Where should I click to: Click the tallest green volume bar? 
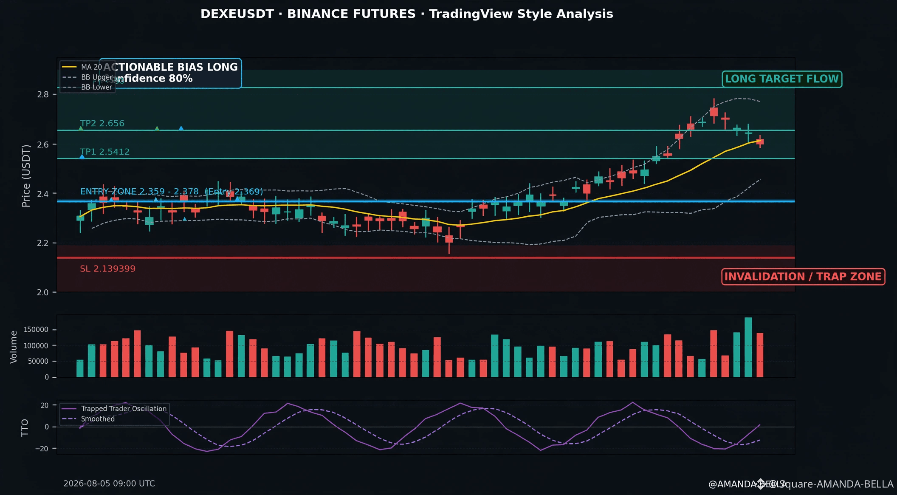748,347
